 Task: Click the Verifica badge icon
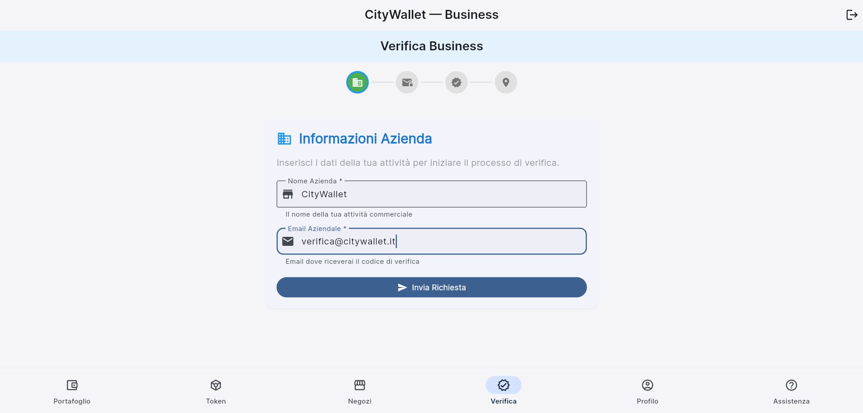[x=503, y=385]
